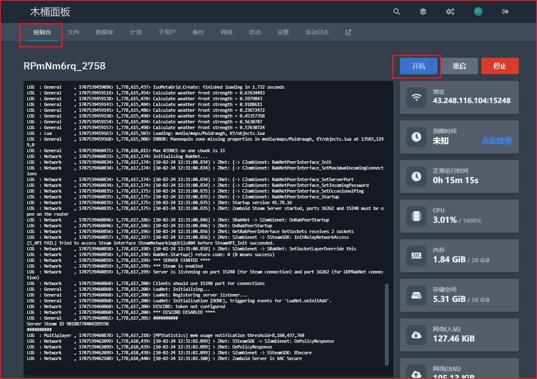This screenshot has width=537, height=379.
Task: Go to the 备份 tab
Action: pos(198,32)
